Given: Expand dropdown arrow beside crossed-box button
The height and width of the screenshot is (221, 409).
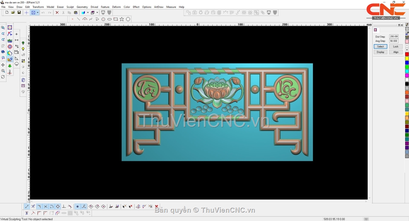Looking at the screenshot, I should point(37,13).
